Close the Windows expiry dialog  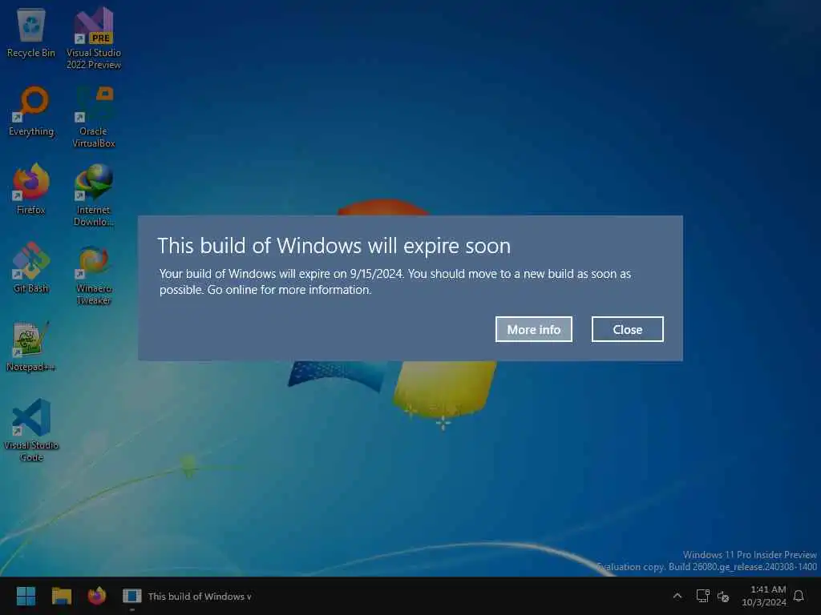627,329
